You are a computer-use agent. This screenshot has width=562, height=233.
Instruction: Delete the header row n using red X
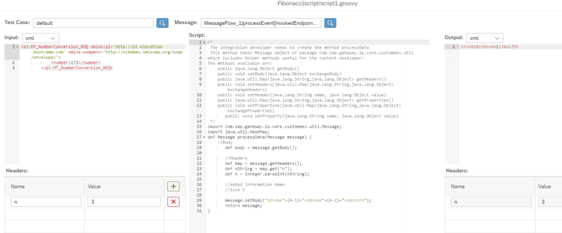173,202
